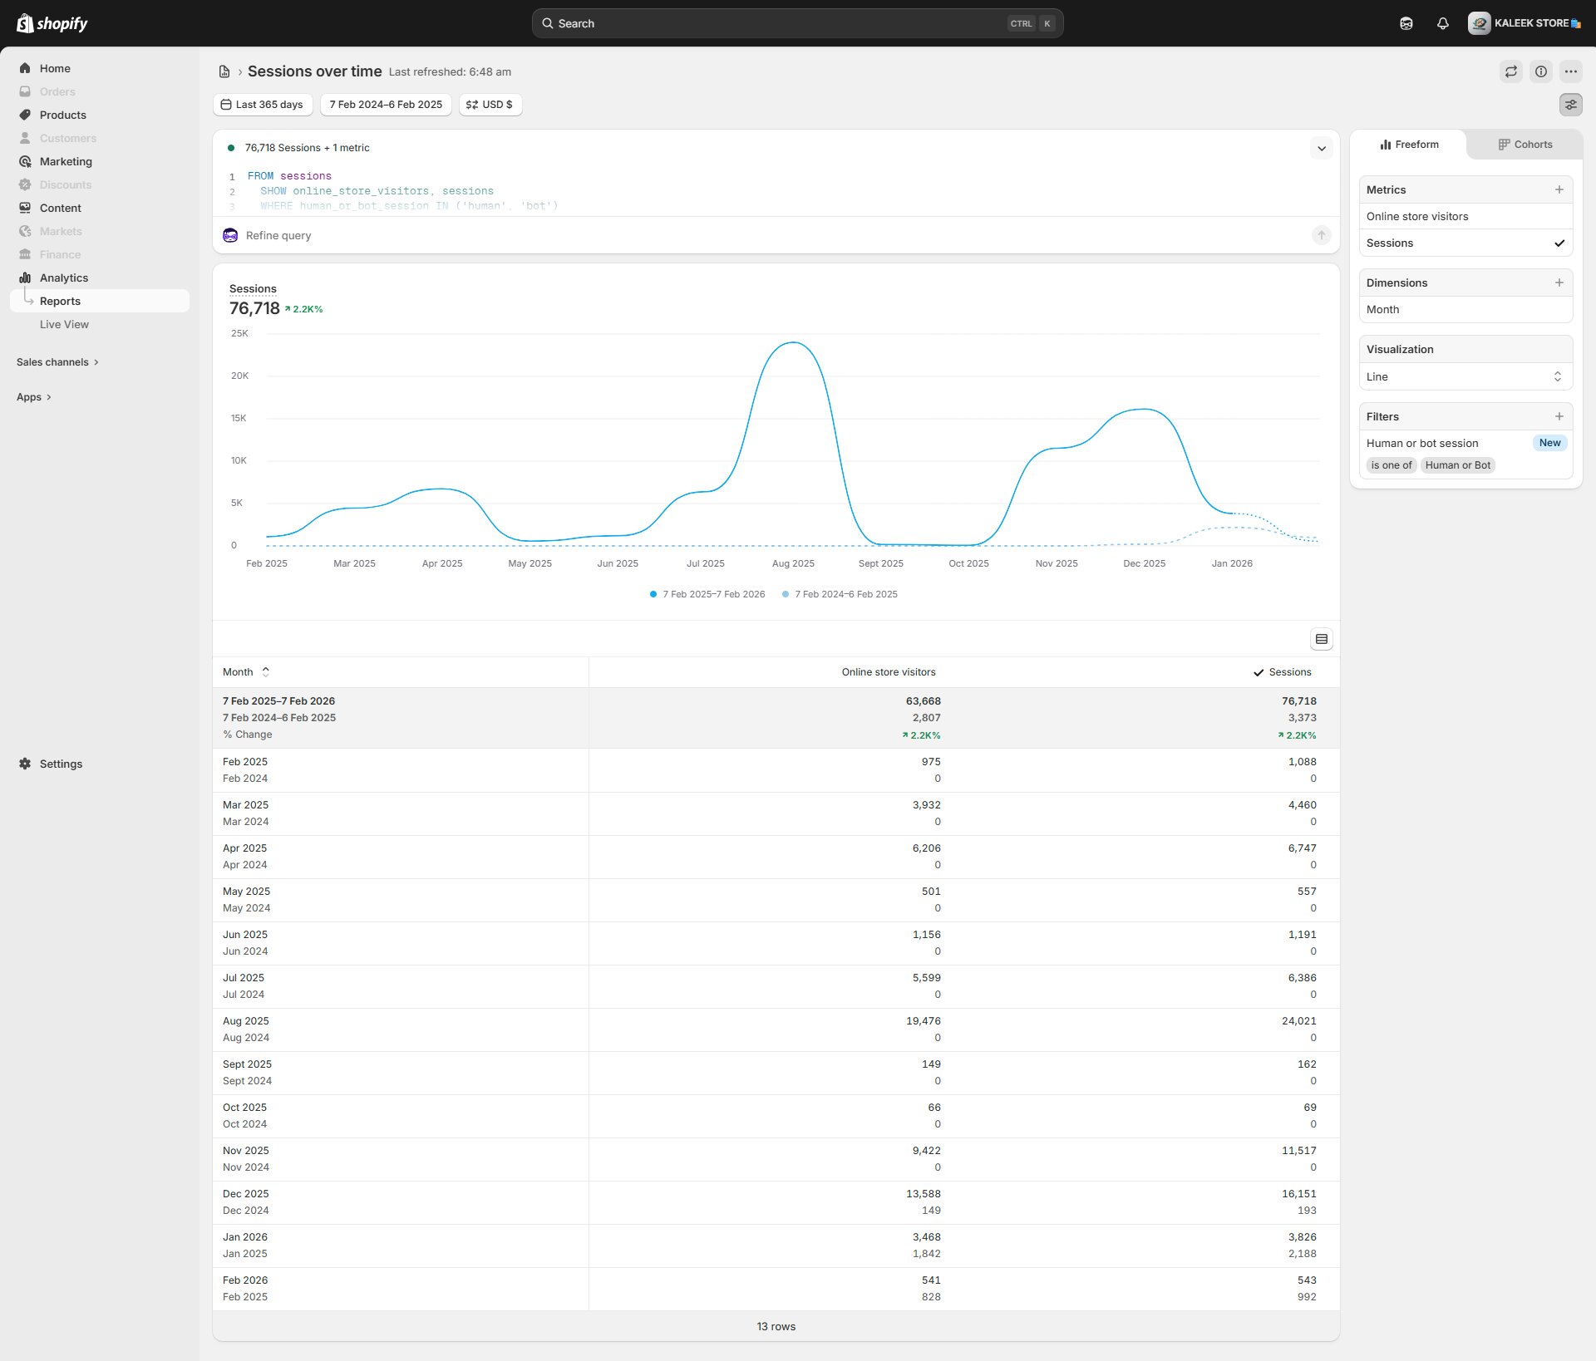Click the 7 Feb 2025–7 Feb 2026 legend dot
This screenshot has width=1596, height=1361.
[x=653, y=594]
